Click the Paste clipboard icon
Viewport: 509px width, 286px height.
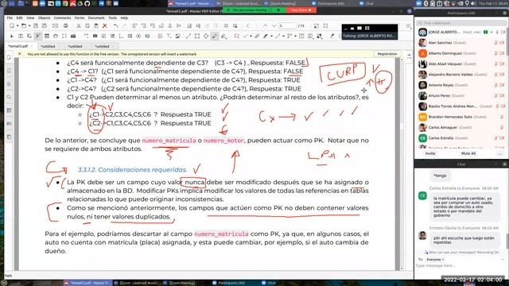96,26
